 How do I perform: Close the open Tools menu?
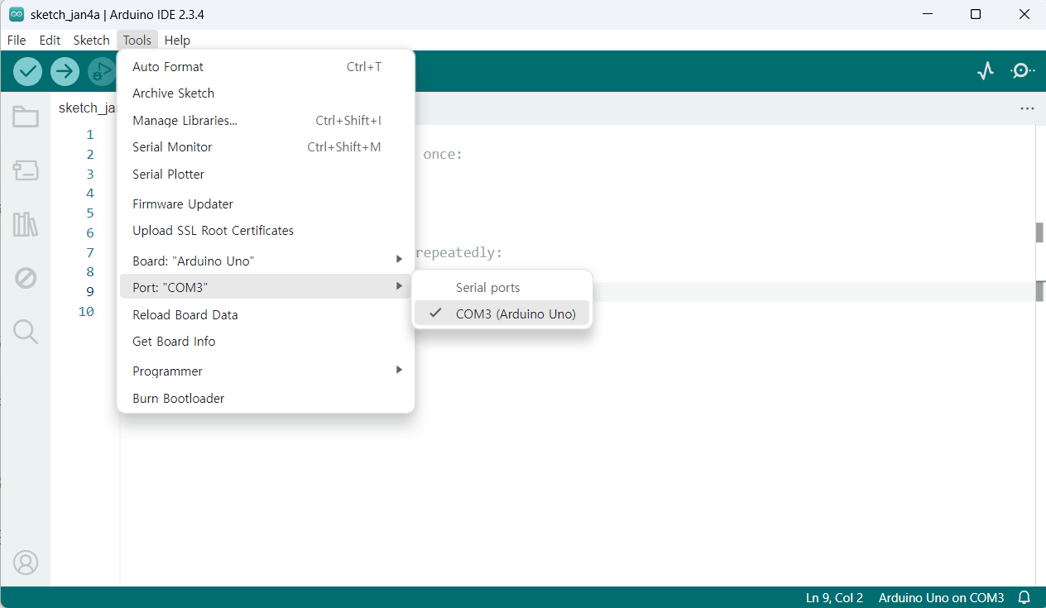coord(137,40)
